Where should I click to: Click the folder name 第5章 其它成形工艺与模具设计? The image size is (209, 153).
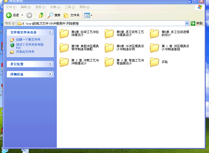(130, 33)
